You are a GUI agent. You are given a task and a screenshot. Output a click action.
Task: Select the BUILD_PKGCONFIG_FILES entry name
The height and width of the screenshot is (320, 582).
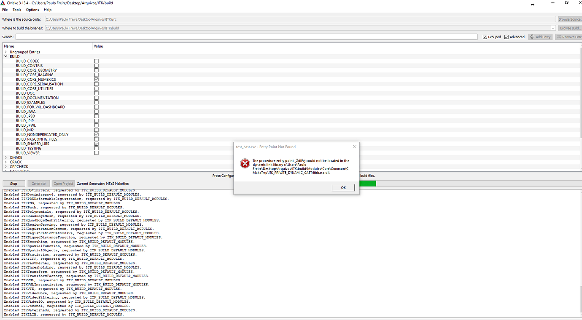click(37, 139)
